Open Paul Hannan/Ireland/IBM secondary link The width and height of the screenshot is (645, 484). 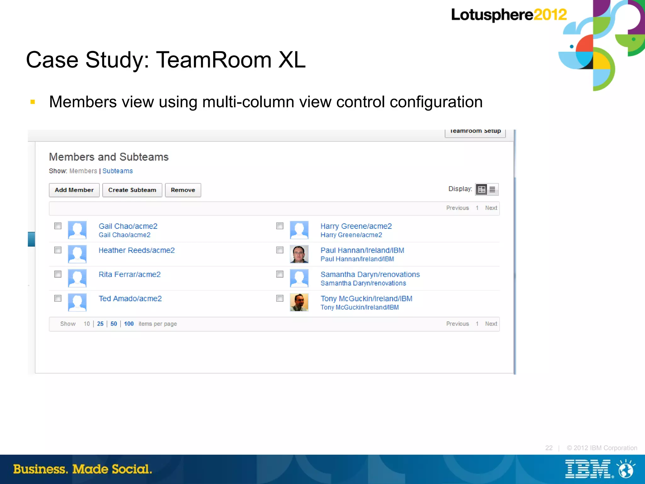point(357,259)
